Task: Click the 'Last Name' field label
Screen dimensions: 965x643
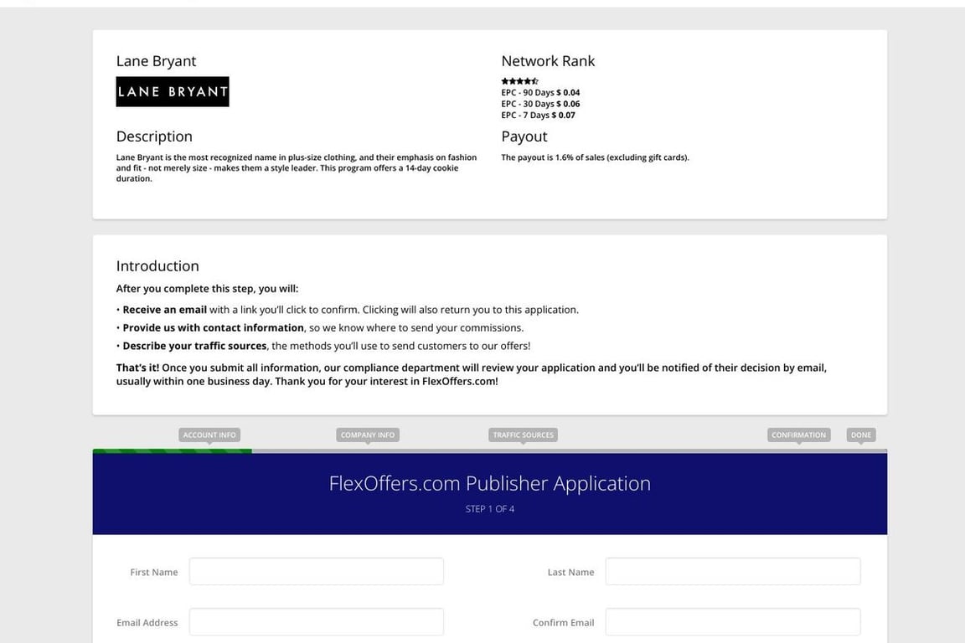Action: 571,572
